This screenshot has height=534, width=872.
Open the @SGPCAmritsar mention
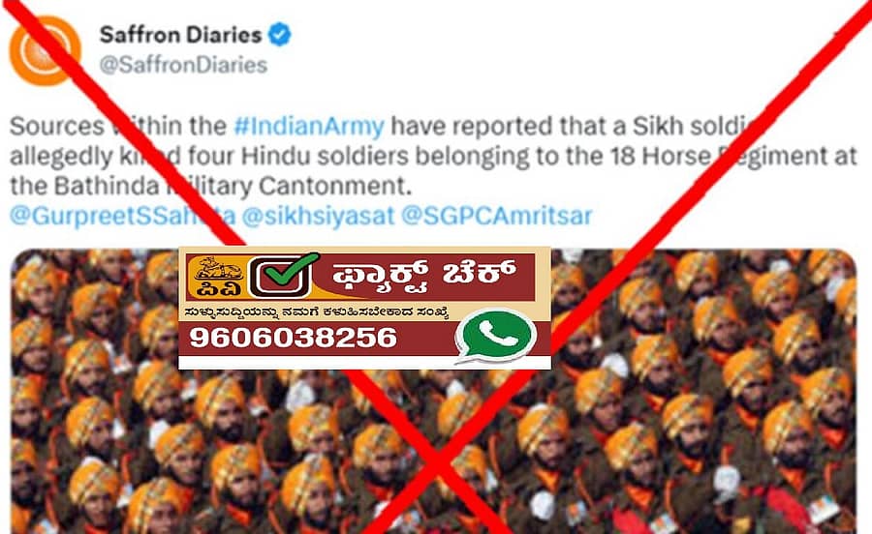[497, 216]
